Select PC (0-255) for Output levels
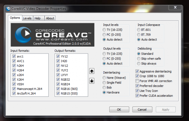The width and height of the screenshot is (189, 121). [104, 59]
